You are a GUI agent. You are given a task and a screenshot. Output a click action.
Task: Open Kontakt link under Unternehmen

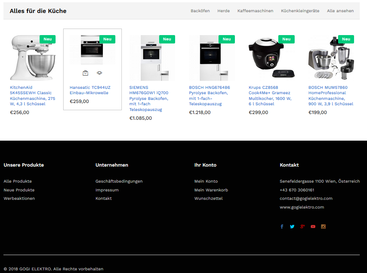(104, 198)
